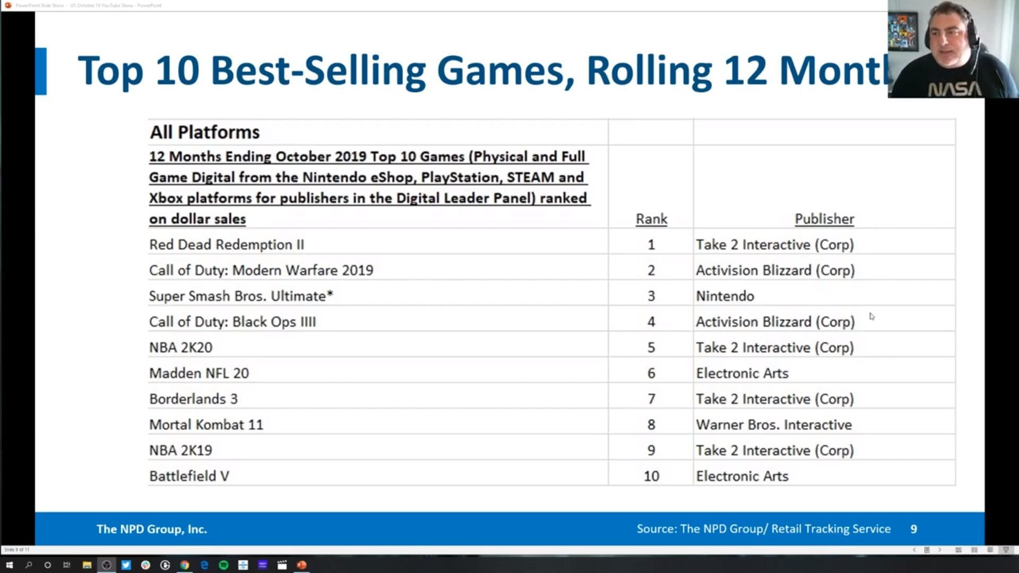
Task: Click the Slide Show view icon
Action: point(1006,550)
